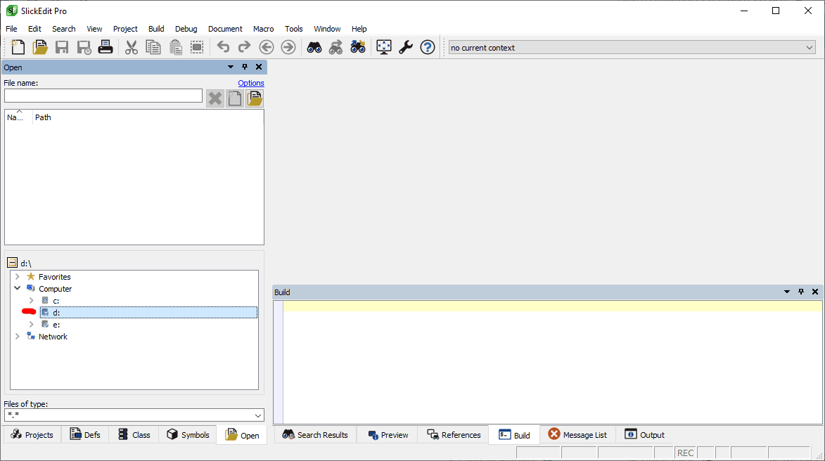Viewport: 825px width, 461px height.
Task: Click the File name input field
Action: tap(103, 96)
